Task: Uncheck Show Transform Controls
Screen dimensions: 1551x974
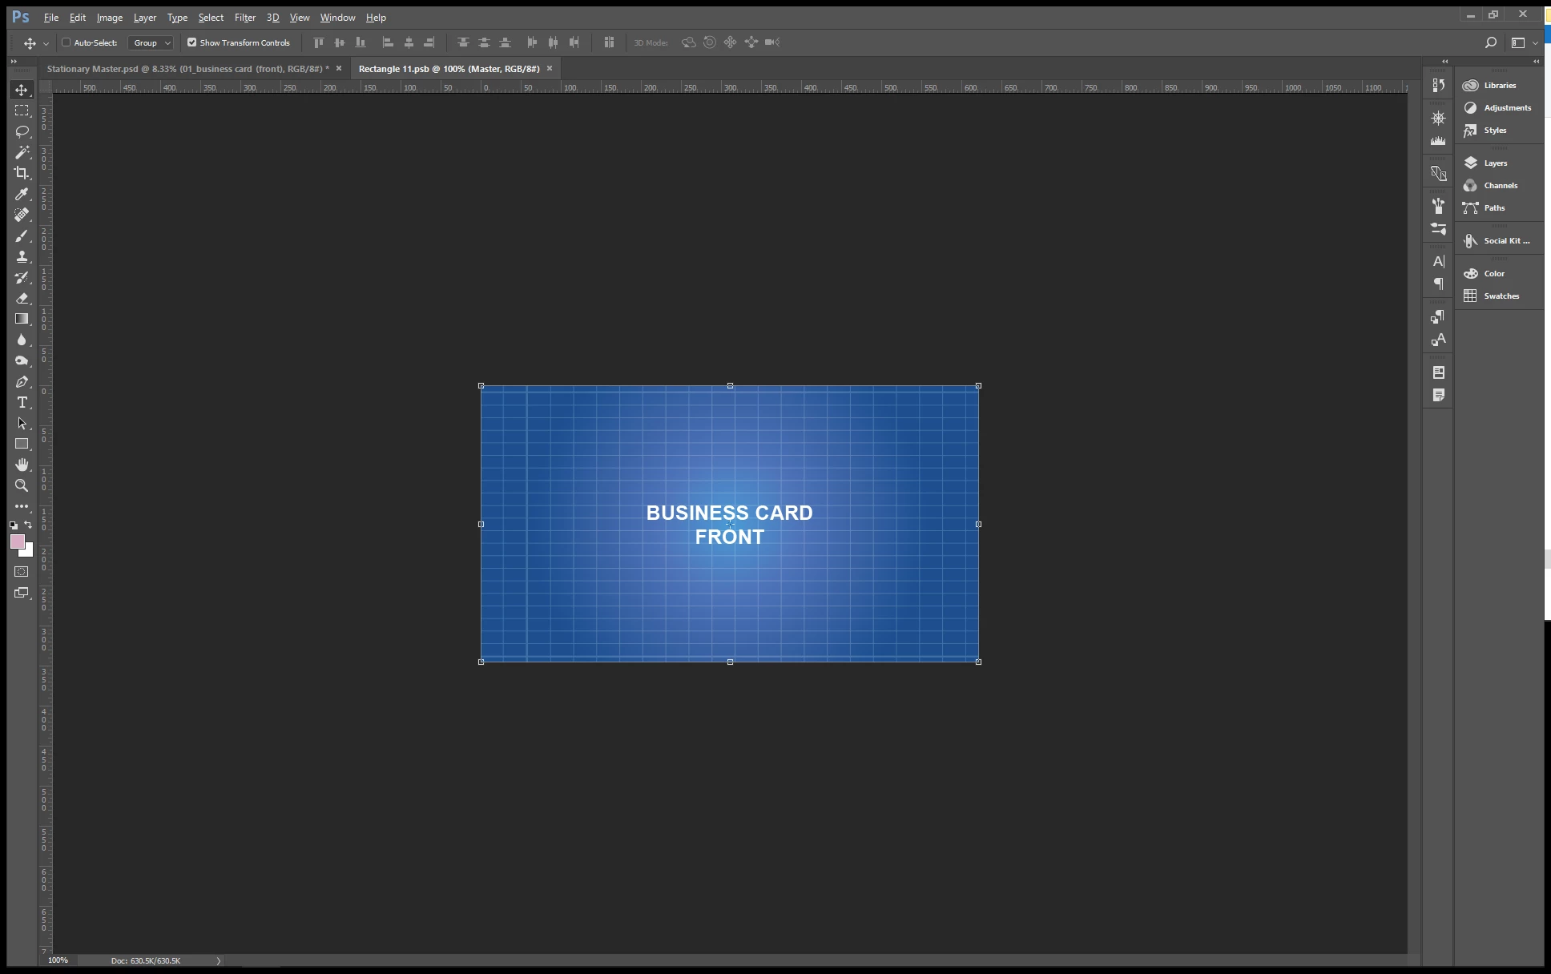Action: (191, 42)
